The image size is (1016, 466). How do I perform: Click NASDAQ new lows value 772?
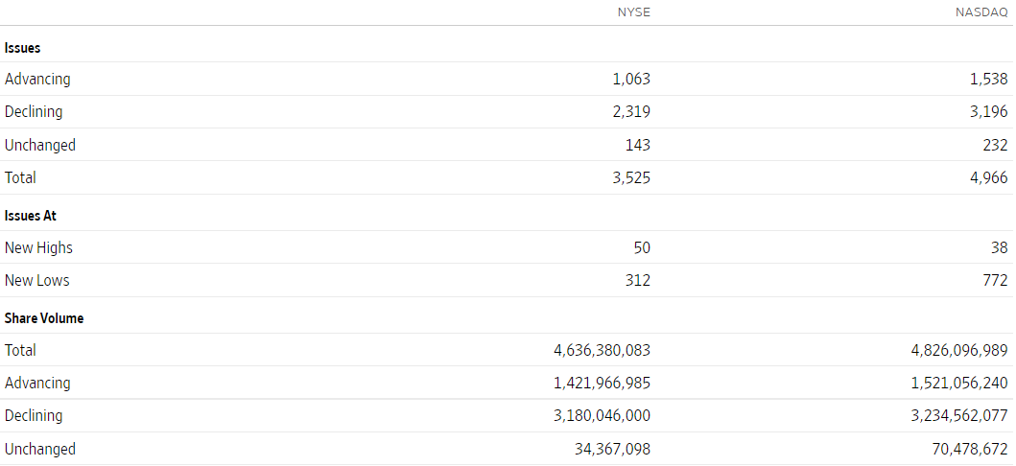996,280
